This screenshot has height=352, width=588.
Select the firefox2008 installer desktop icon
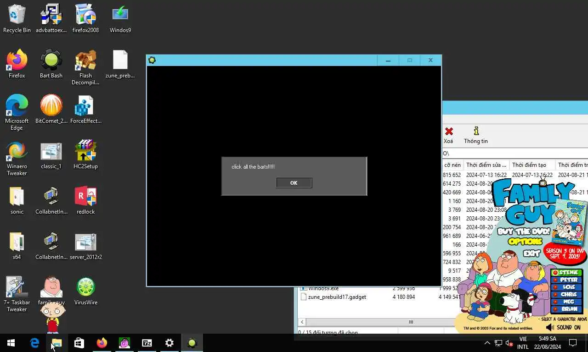coord(85,19)
